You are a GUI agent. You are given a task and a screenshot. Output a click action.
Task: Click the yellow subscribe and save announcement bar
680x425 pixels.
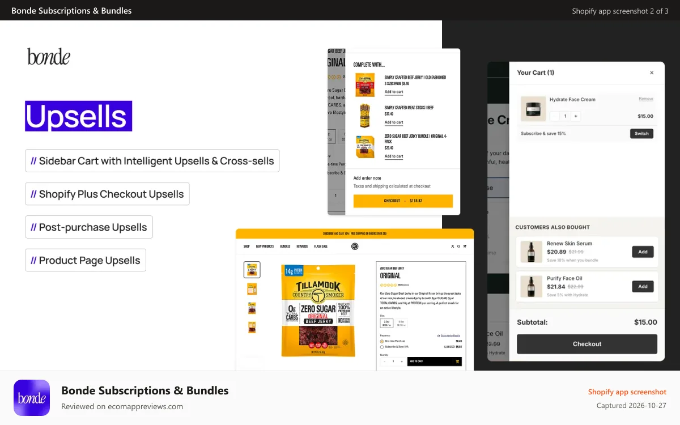click(355, 233)
